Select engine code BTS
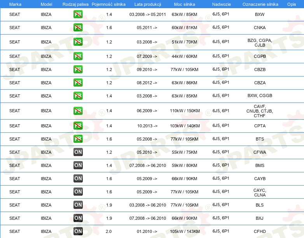The width and height of the screenshot is (304, 238). click(x=260, y=139)
